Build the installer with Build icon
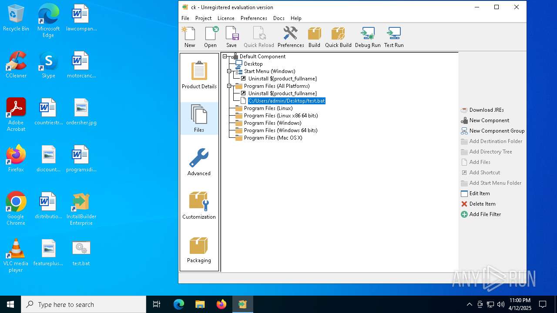 click(x=314, y=37)
